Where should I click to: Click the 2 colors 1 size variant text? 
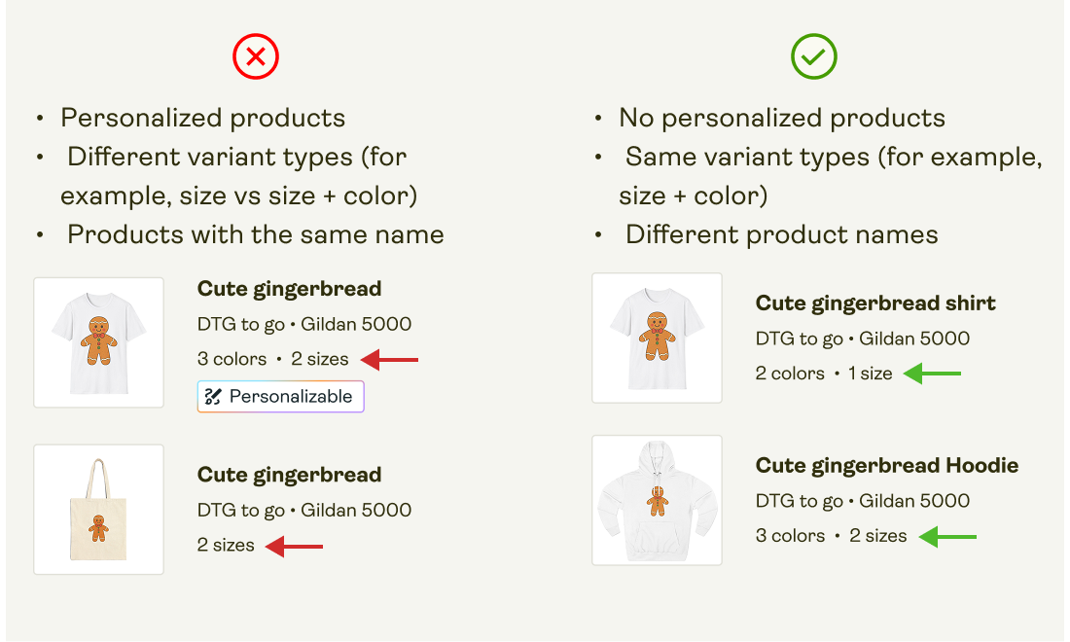822,373
